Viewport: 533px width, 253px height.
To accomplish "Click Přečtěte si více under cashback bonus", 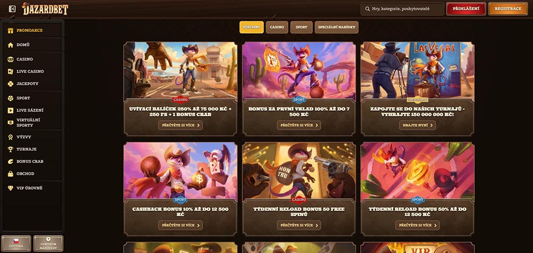I will (180, 225).
